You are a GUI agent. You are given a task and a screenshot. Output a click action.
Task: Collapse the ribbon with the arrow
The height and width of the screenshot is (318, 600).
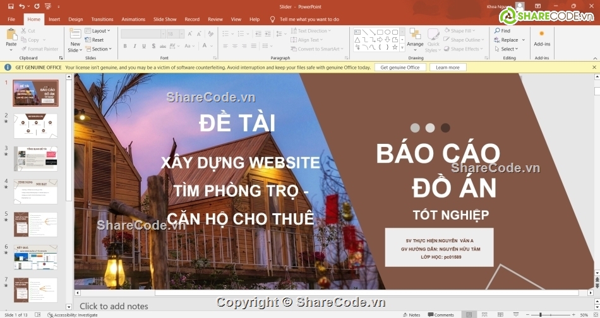[595, 58]
